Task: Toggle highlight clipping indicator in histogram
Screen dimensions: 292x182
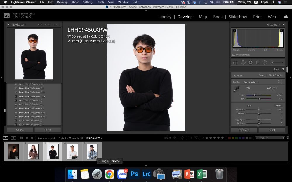Action: [x=281, y=31]
